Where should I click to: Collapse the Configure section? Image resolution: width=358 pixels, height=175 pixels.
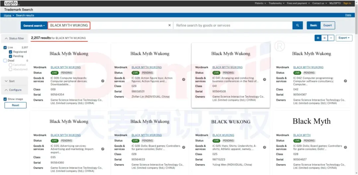pos(15,90)
